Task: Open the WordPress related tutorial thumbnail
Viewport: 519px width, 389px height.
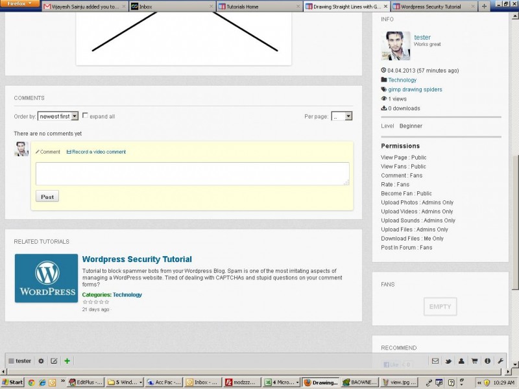Action: (x=46, y=278)
